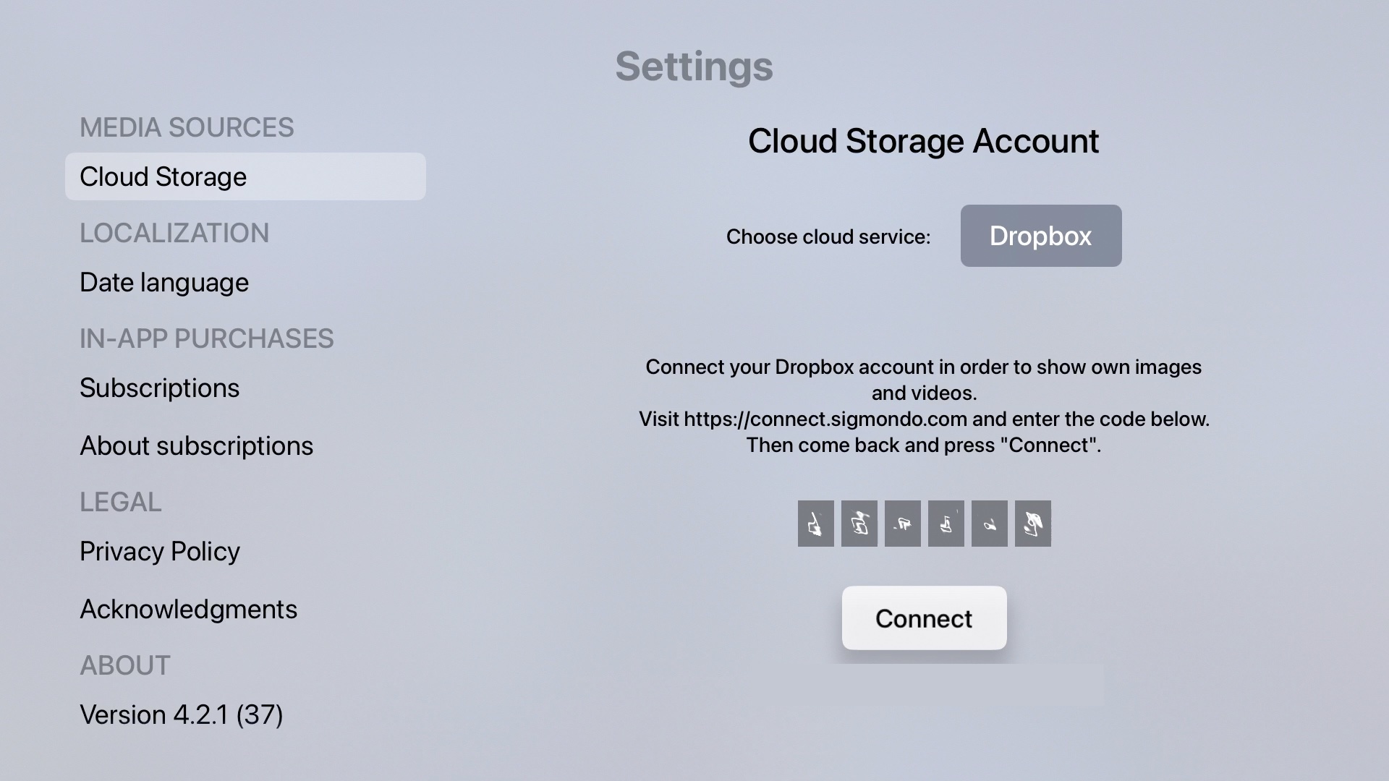This screenshot has width=1389, height=781.
Task: Click the MEDIA SOURCES section header
Action: 187,127
